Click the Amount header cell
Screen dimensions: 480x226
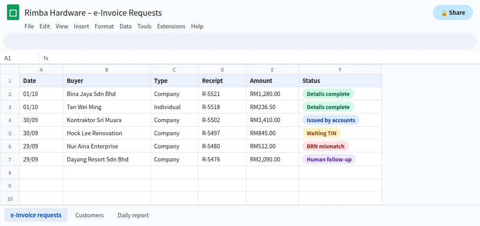tap(273, 81)
